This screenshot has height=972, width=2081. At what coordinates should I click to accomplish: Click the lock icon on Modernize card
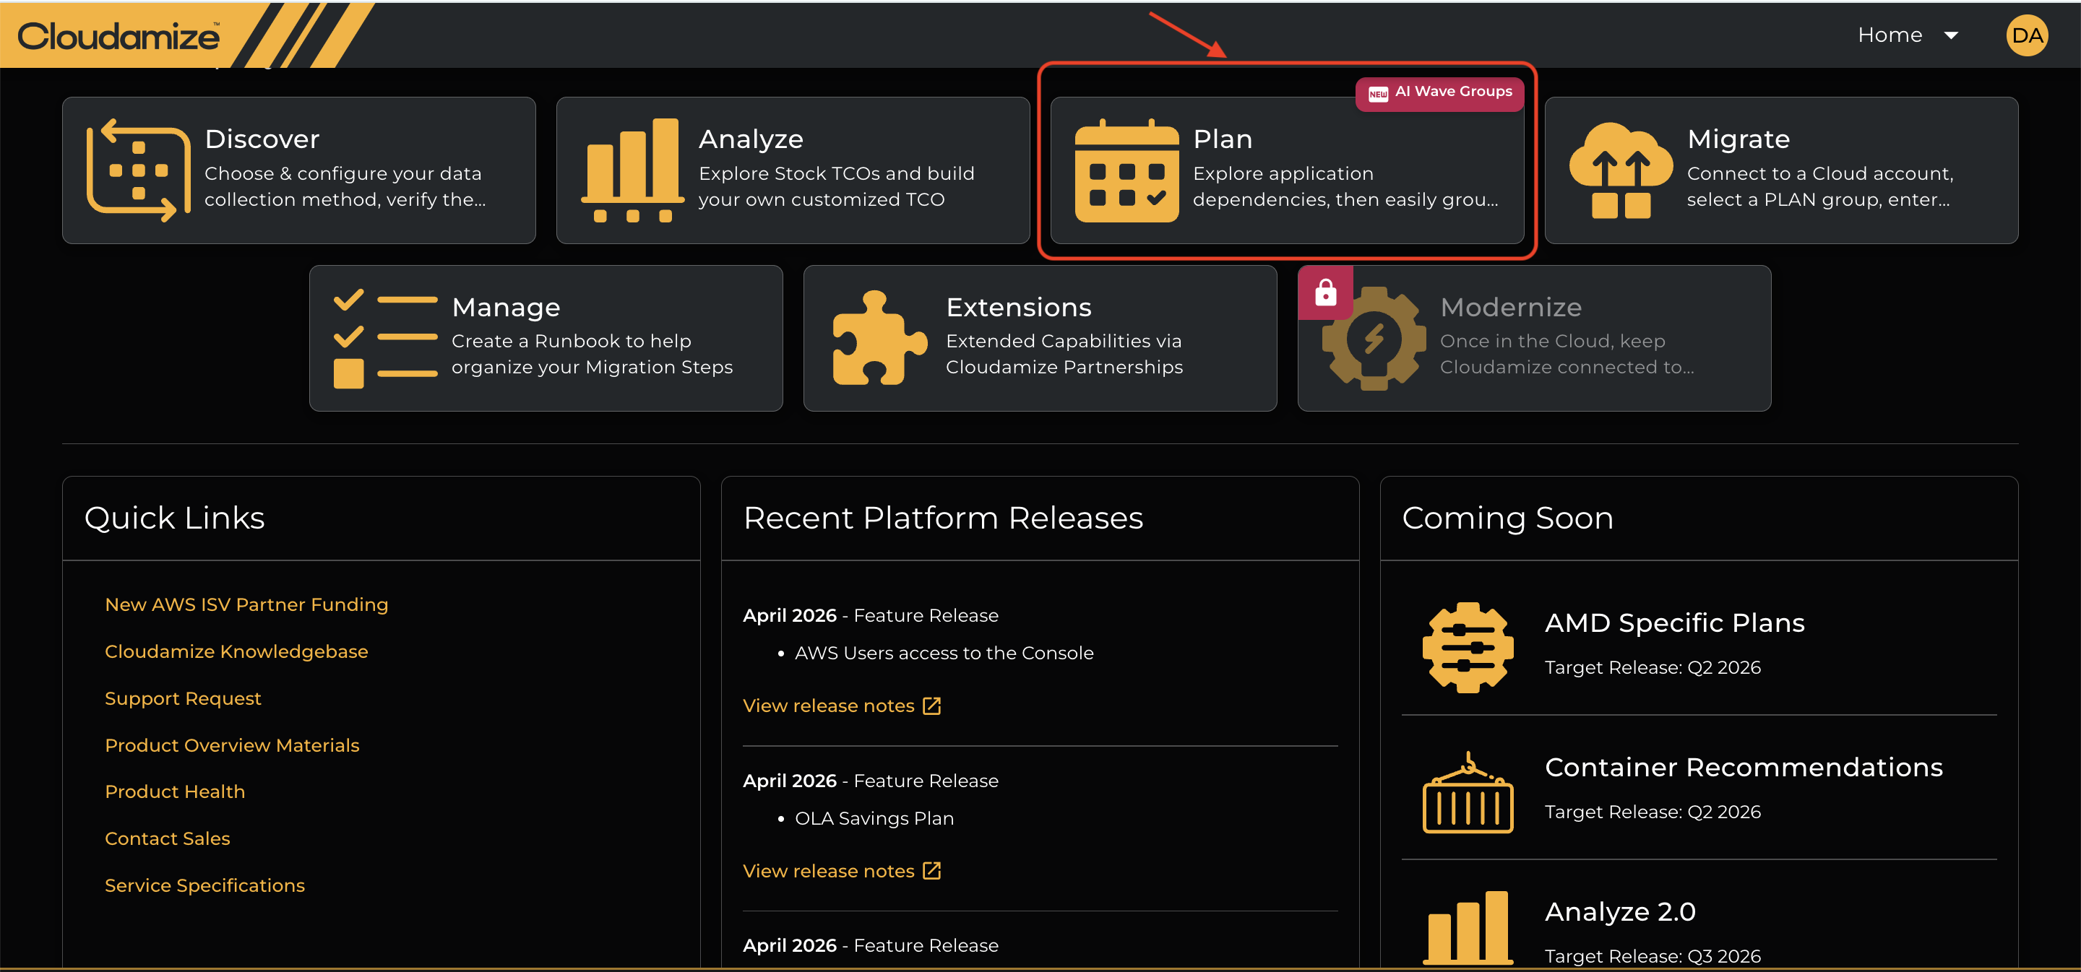[1326, 292]
